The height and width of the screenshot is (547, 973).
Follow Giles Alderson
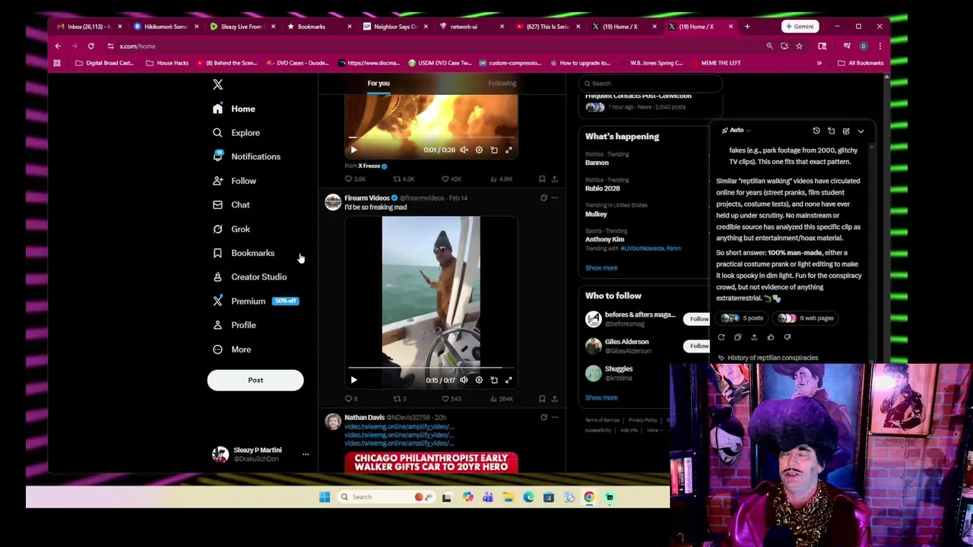(698, 346)
